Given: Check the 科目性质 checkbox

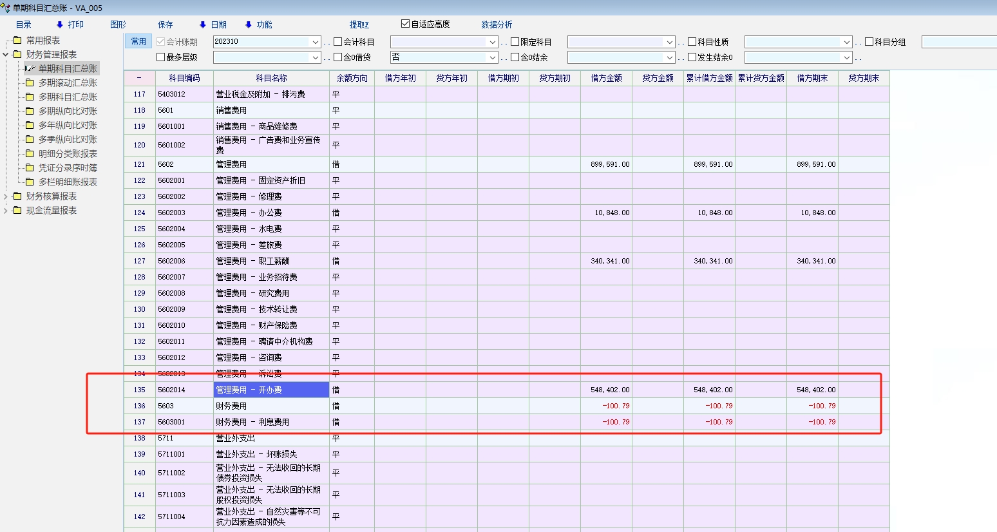Looking at the screenshot, I should click(x=692, y=42).
